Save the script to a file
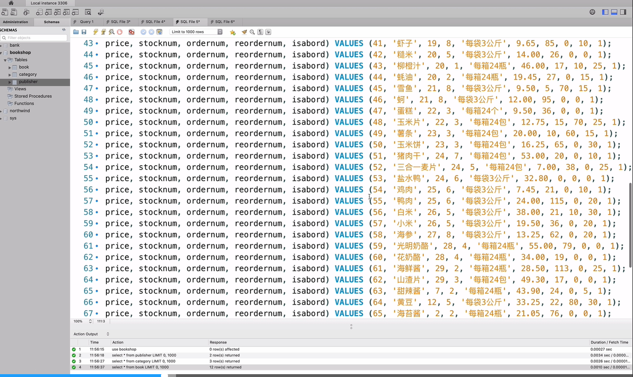Image resolution: width=633 pixels, height=377 pixels. pos(84,32)
